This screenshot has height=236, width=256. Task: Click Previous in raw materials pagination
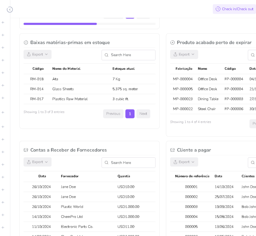pos(113,114)
